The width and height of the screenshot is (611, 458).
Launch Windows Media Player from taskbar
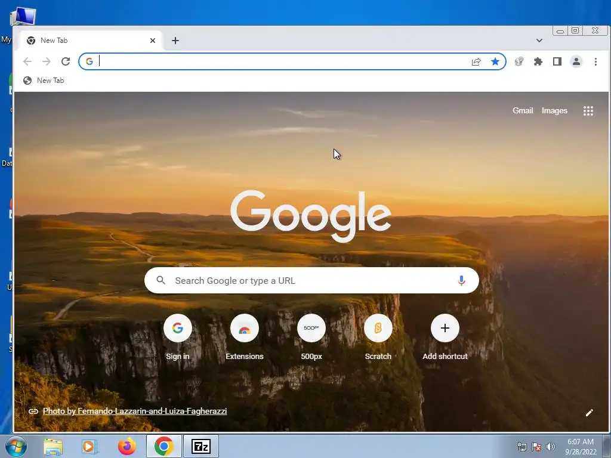click(90, 447)
